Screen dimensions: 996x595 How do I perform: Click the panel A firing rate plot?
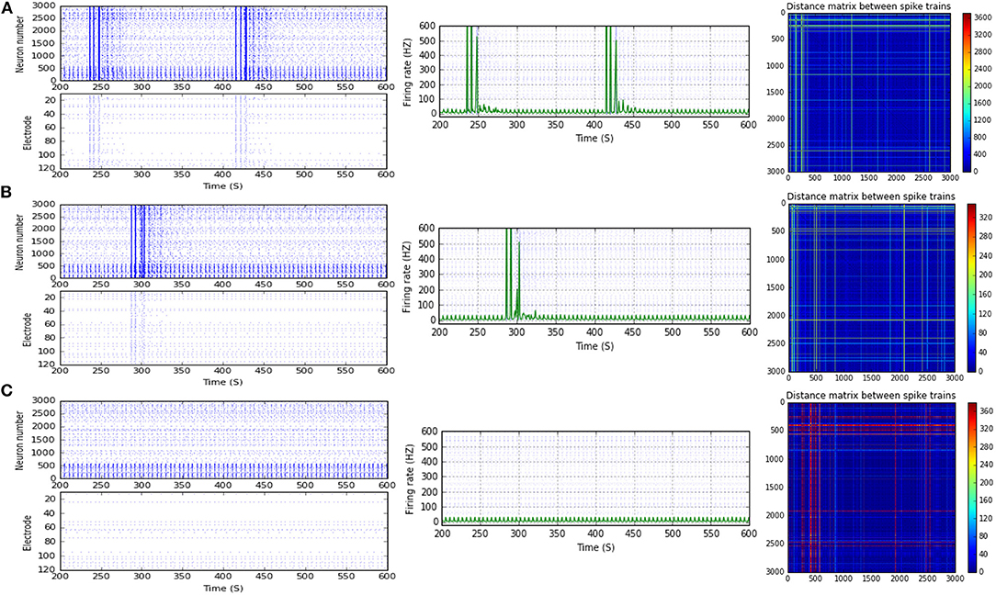tap(594, 71)
